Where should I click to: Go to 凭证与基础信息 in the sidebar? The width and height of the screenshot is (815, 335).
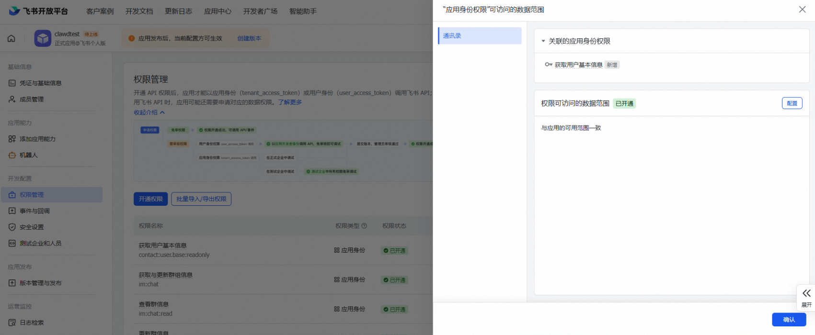click(41, 83)
